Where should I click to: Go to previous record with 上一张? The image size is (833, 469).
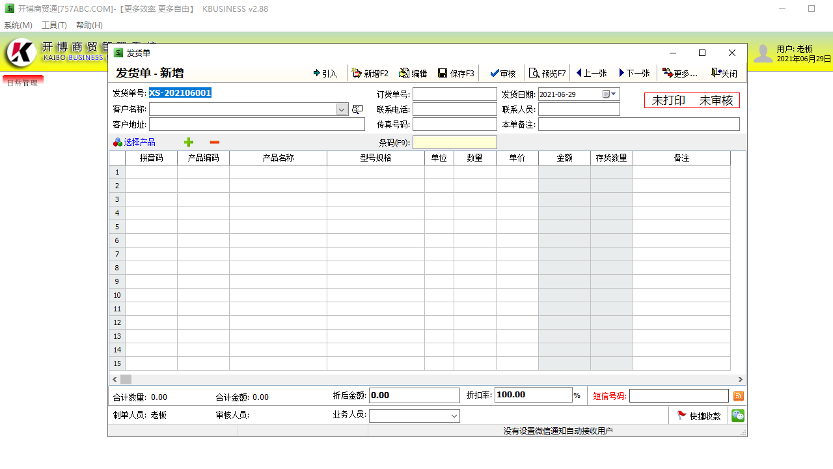(591, 73)
